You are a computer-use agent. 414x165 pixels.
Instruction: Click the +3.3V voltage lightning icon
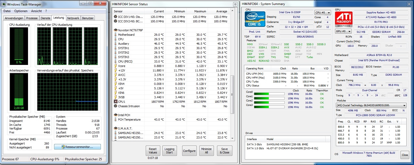(115, 79)
